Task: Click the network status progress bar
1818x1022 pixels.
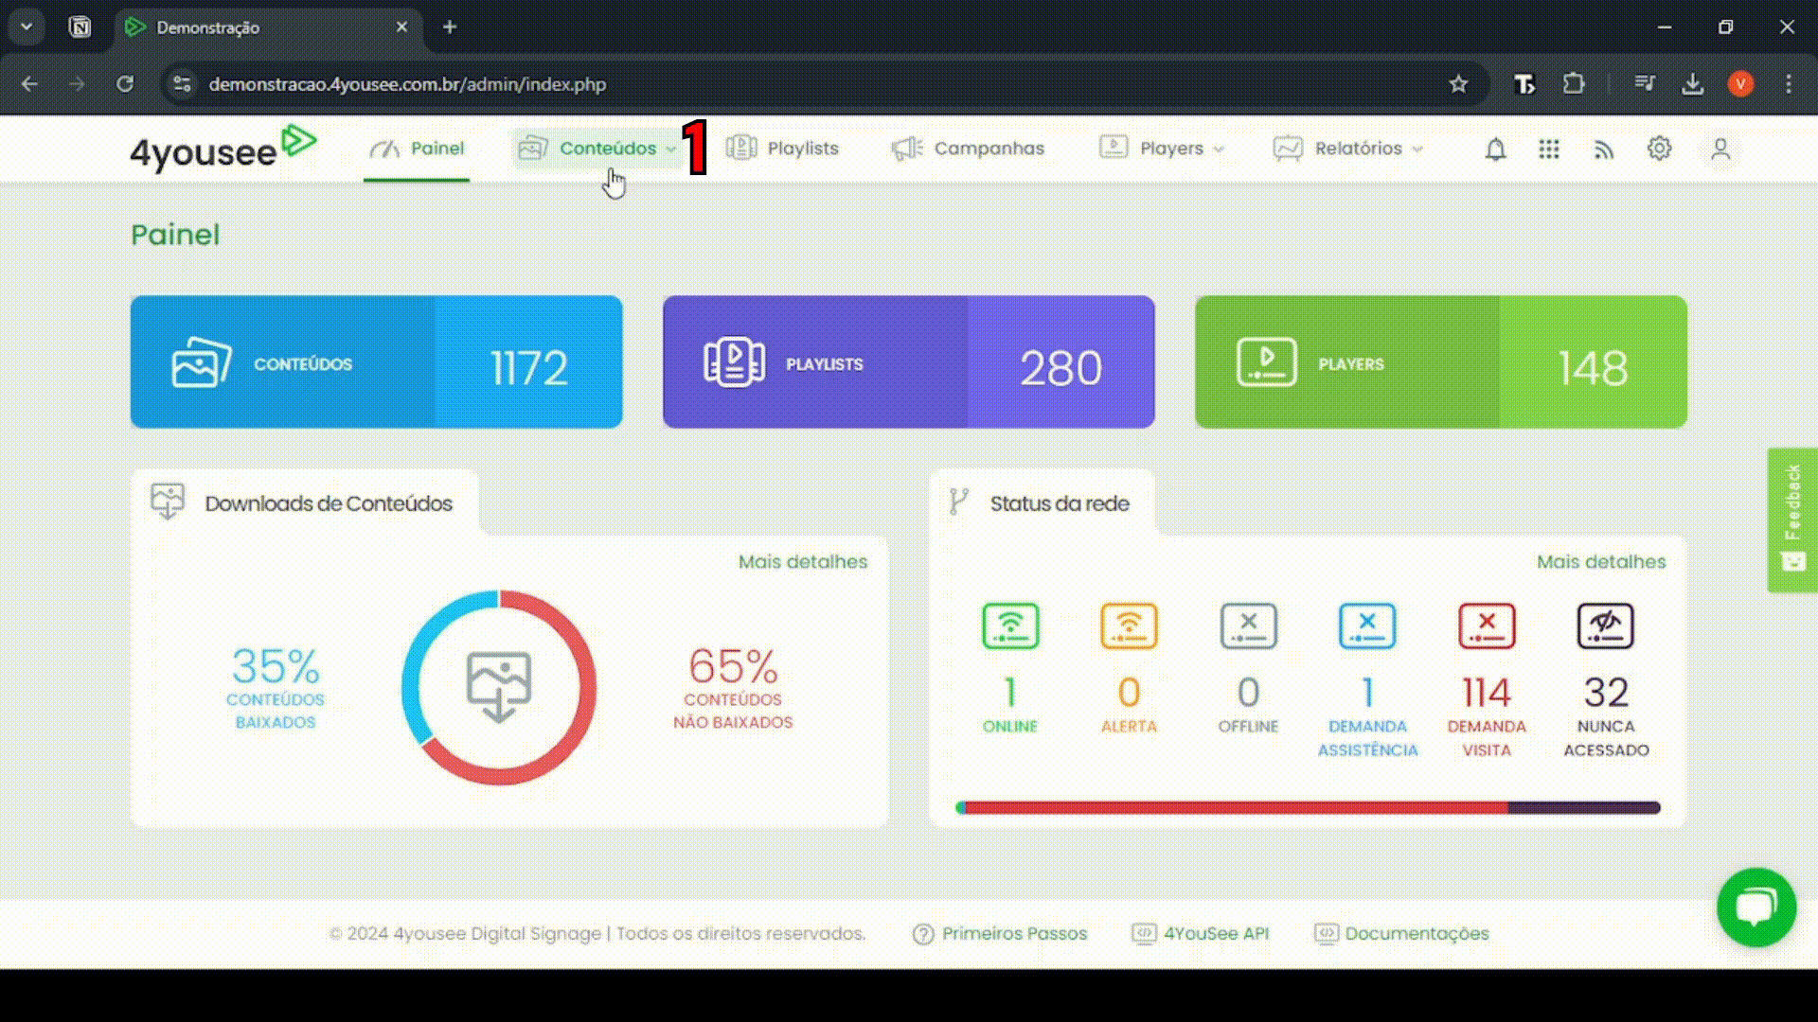Action: tap(1308, 808)
